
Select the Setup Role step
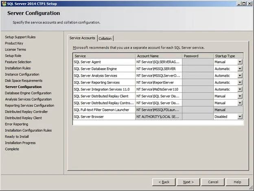coord(13,56)
